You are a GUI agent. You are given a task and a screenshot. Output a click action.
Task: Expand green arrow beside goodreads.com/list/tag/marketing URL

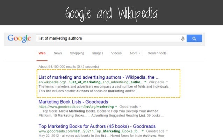pos(116,106)
